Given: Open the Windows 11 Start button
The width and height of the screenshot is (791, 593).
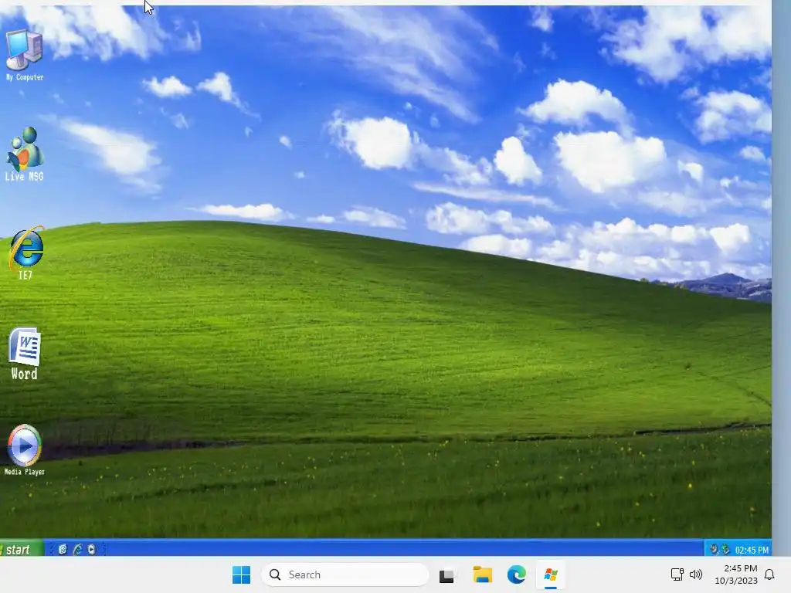Looking at the screenshot, I should click(241, 574).
